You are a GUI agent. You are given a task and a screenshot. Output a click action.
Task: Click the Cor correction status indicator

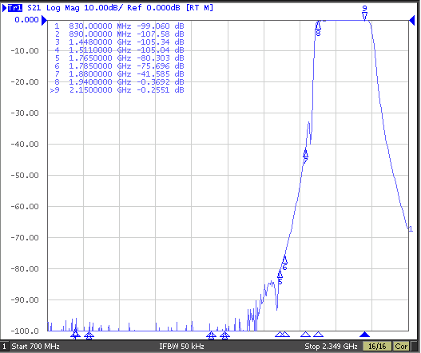(x=401, y=347)
